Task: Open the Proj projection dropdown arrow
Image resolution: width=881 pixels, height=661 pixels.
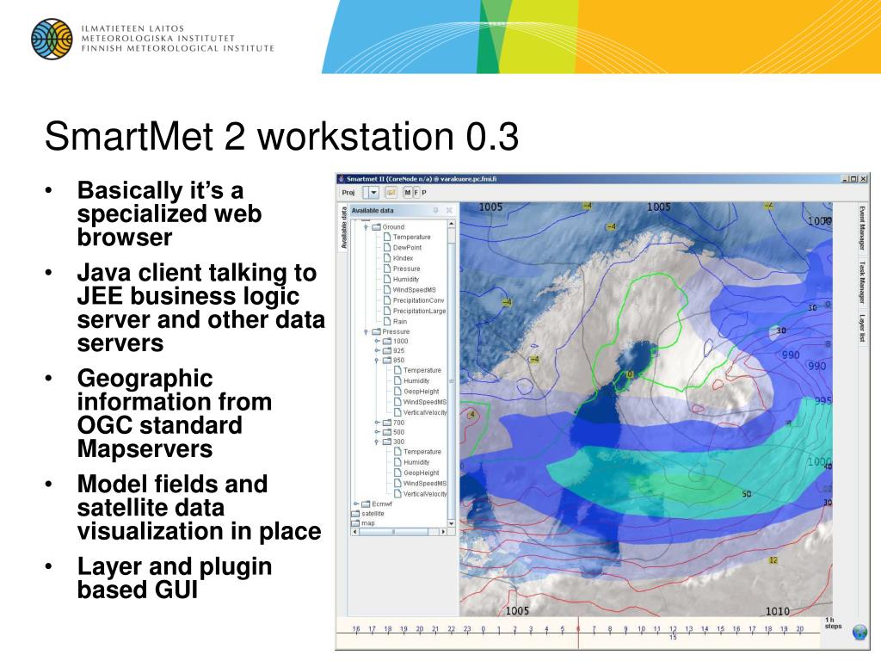Action: click(373, 192)
